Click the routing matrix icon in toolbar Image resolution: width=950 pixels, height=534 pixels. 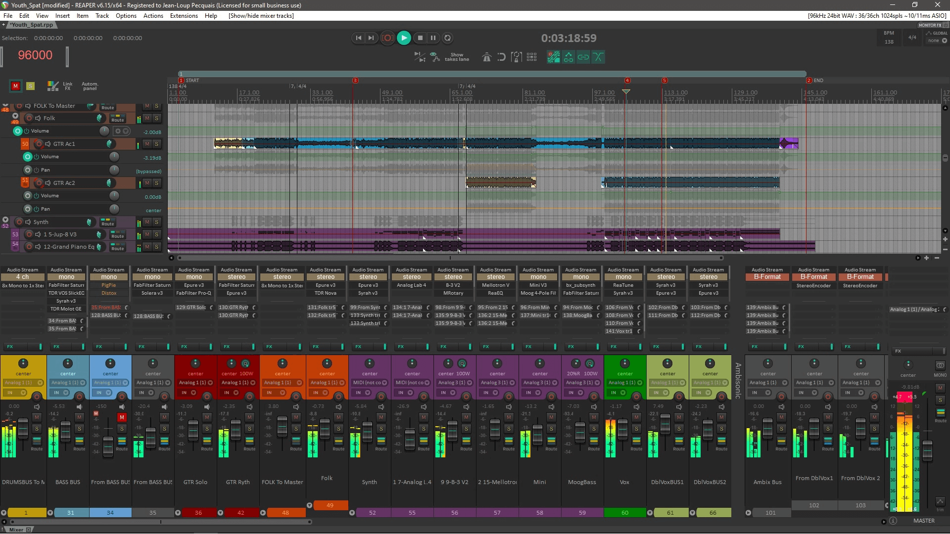pyautogui.click(x=532, y=57)
